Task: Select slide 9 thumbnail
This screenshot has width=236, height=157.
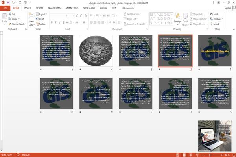Action: click(x=96, y=93)
